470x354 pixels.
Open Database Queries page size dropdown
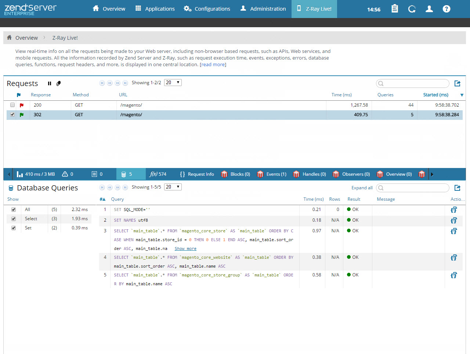coord(173,187)
